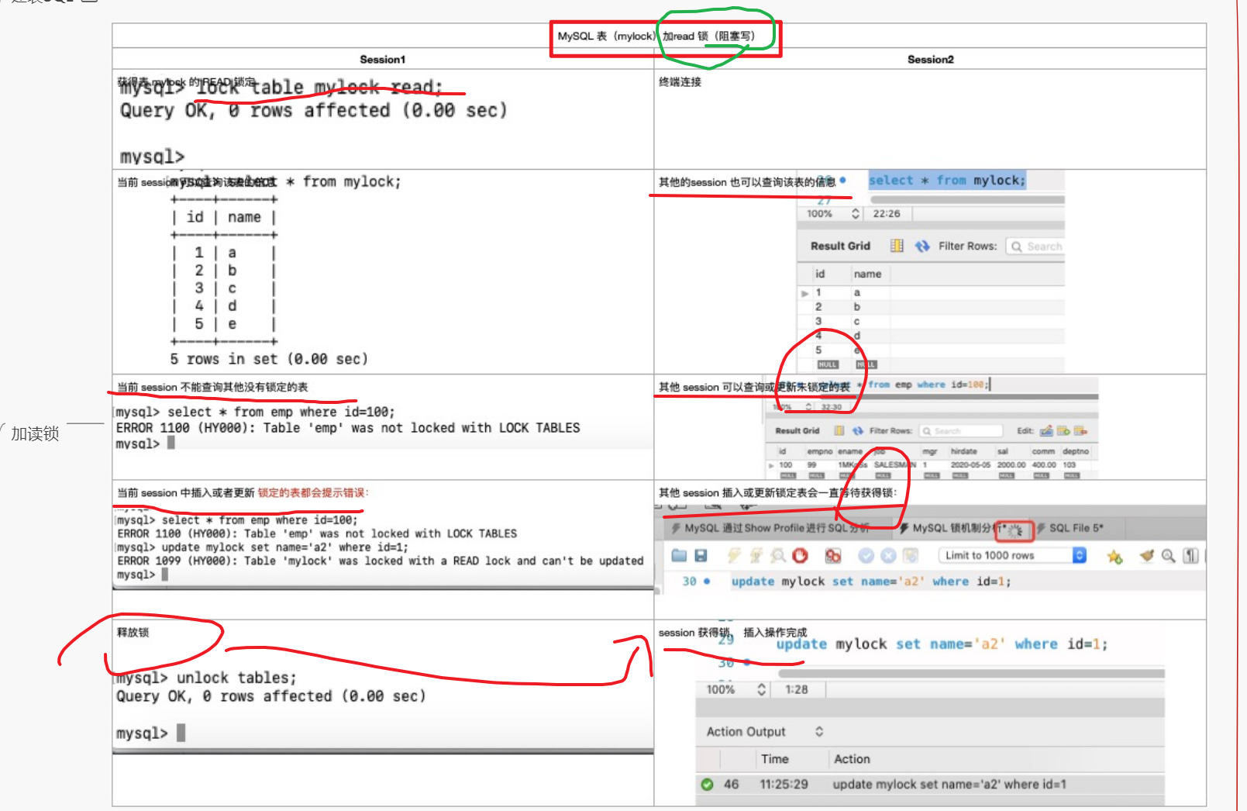Click the 'unlock tables;' command text

click(236, 678)
